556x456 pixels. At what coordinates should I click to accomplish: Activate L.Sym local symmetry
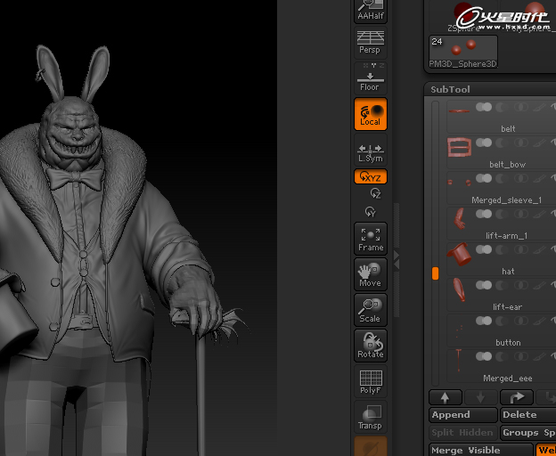(x=370, y=150)
